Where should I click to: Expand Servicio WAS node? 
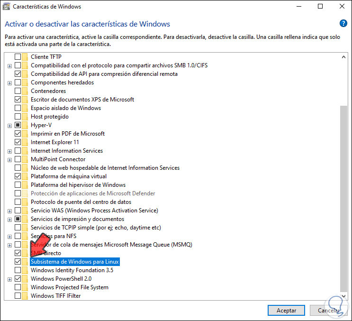tap(9, 211)
